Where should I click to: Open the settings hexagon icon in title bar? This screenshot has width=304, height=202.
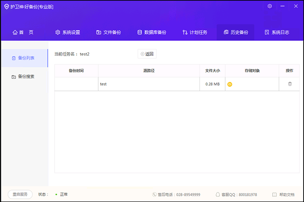pos(269,6)
